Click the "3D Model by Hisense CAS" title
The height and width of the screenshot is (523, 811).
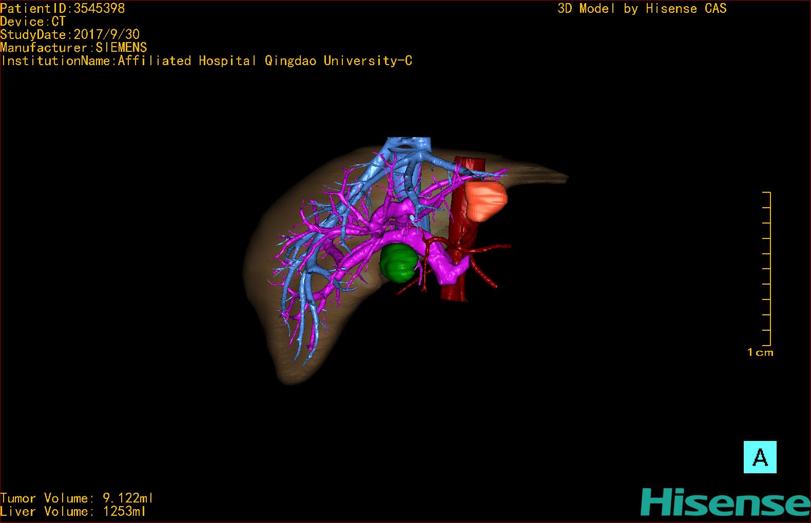pos(642,9)
